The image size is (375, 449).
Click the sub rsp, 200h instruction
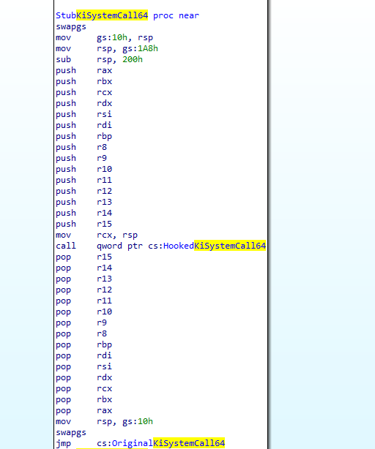pos(99,59)
